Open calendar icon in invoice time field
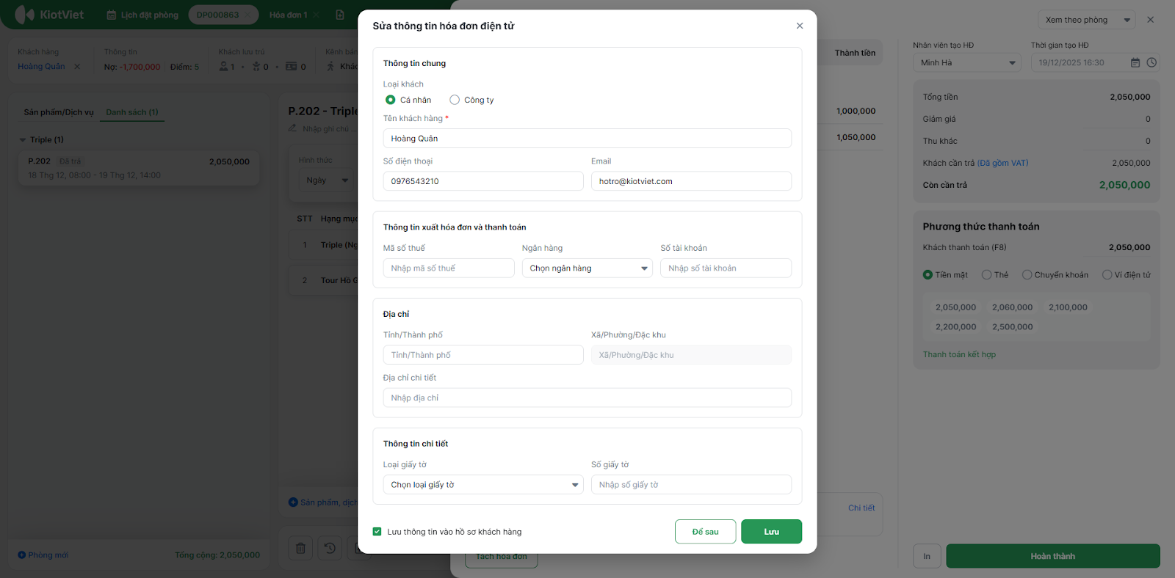1175x578 pixels. coord(1135,63)
